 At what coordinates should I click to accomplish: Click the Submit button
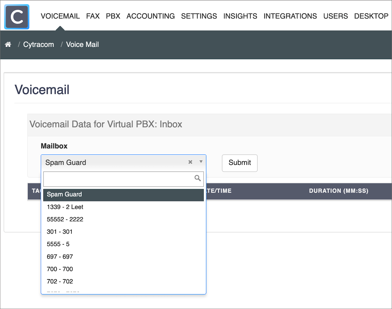240,163
